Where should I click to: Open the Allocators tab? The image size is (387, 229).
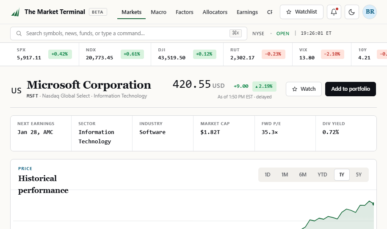(x=215, y=12)
